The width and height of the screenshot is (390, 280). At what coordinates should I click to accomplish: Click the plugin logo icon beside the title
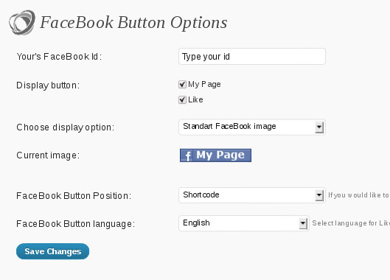click(x=22, y=22)
